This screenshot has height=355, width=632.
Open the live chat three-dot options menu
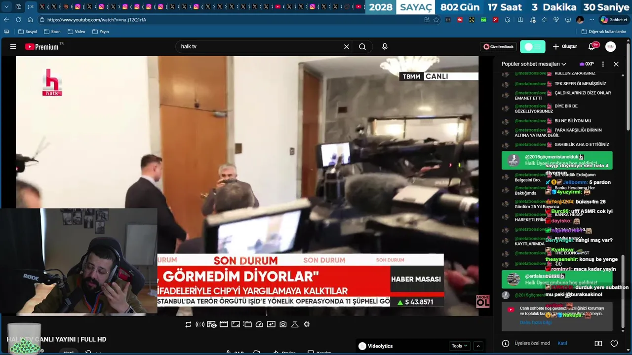603,64
